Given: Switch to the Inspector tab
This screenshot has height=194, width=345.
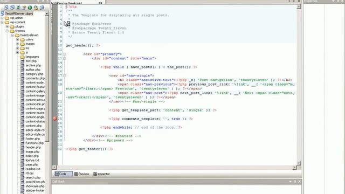Looking at the screenshot, I should pyautogui.click(x=101, y=174).
